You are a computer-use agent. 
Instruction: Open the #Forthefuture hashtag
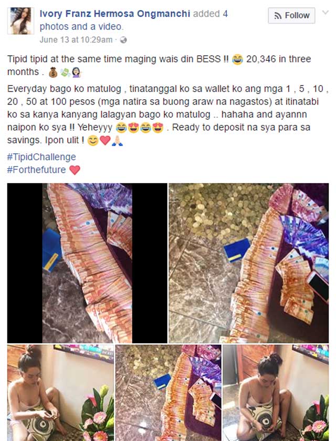coord(36,170)
